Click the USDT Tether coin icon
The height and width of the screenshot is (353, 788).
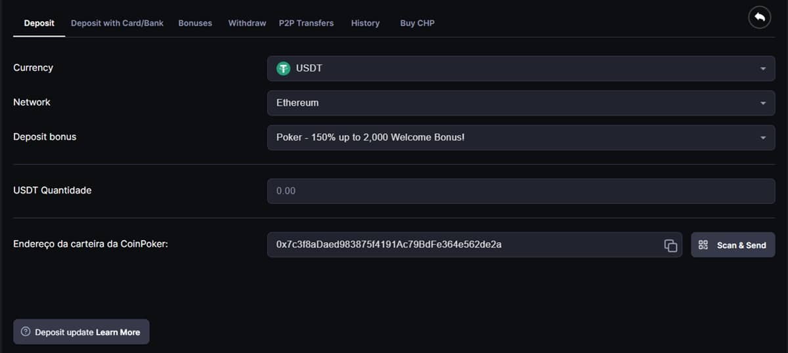pos(283,68)
